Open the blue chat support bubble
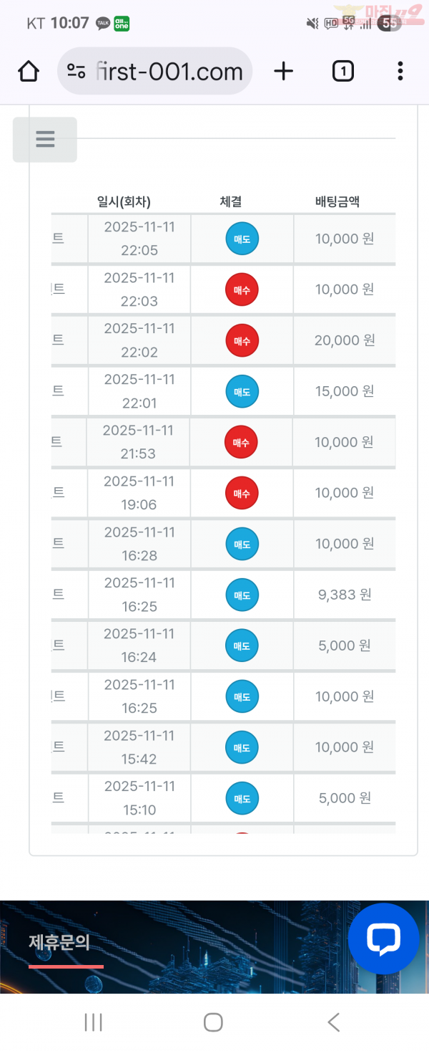429x1051 pixels. pos(383,939)
